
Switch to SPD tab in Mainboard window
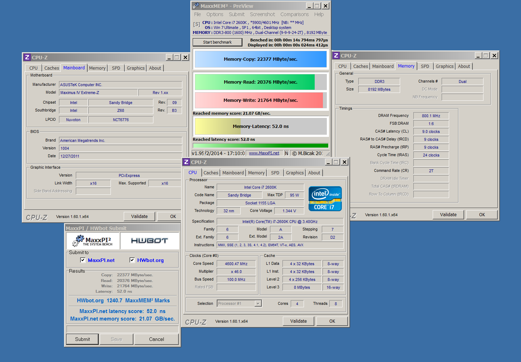click(x=116, y=68)
